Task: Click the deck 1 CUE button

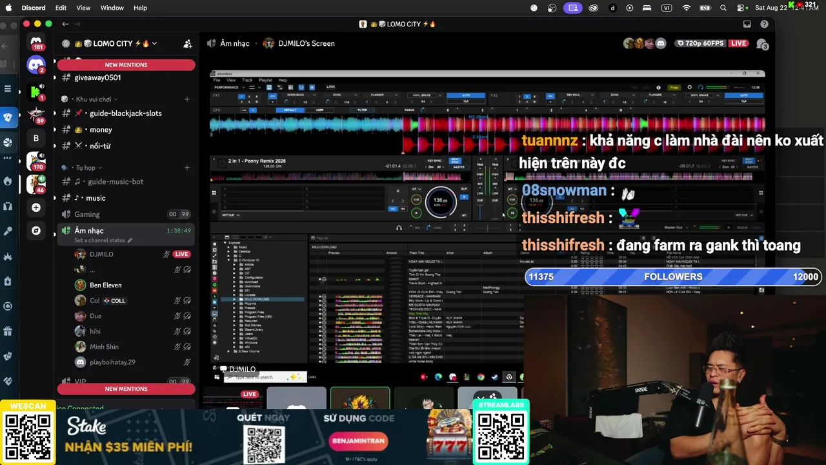Action: point(416,200)
